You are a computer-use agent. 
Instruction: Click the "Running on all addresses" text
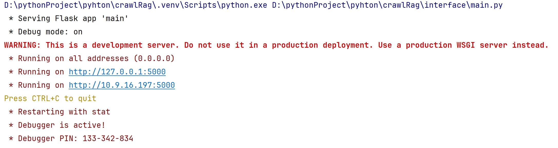(x=73, y=58)
